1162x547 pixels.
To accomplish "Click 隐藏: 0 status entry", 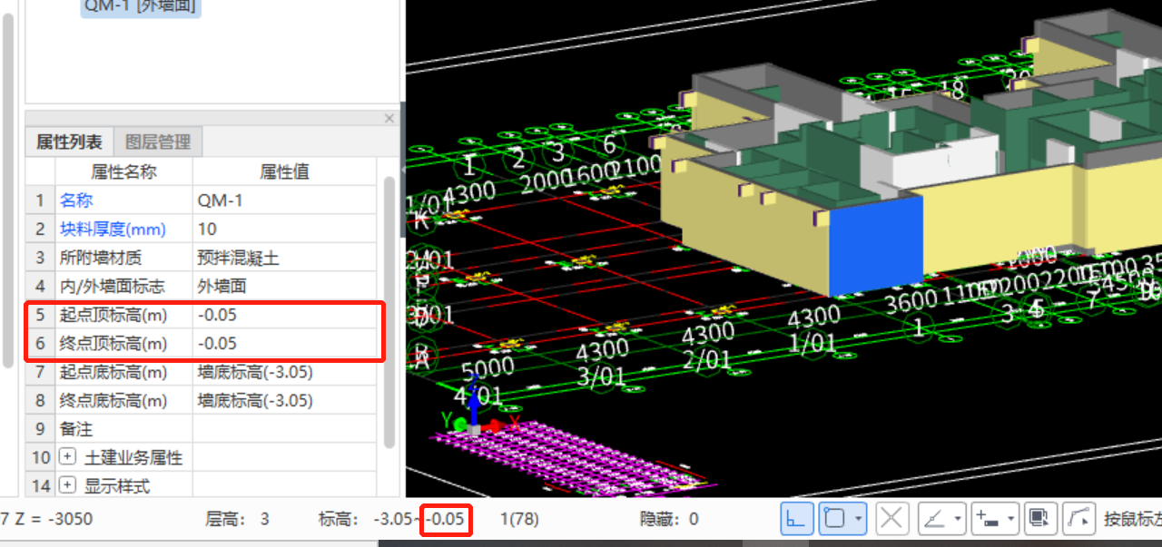I will click(669, 520).
